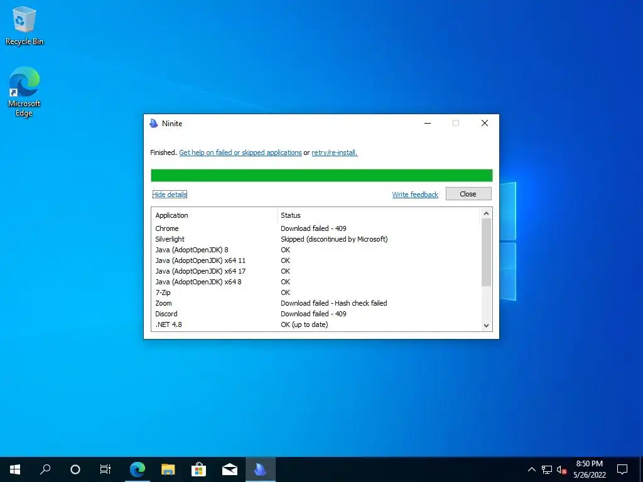Click the Application column header
643x482 pixels.
click(214, 215)
